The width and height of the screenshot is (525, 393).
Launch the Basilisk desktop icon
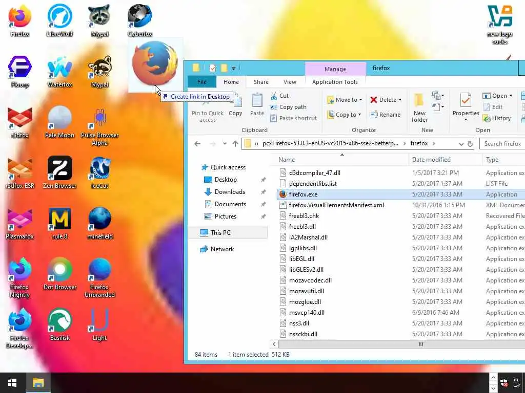pos(59,325)
